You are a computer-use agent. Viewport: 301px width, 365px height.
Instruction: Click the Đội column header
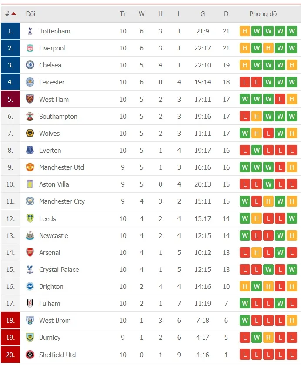point(30,14)
